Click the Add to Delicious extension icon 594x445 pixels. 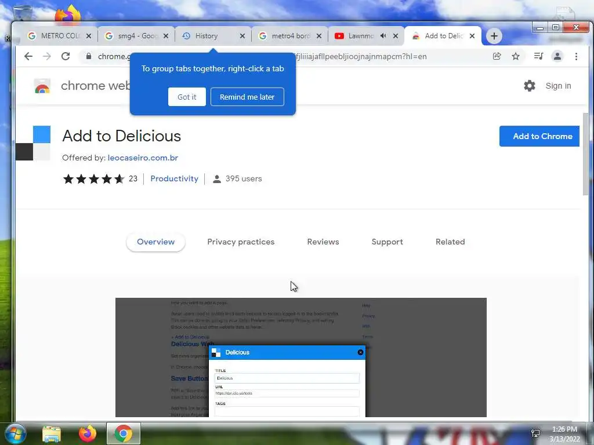tap(33, 143)
